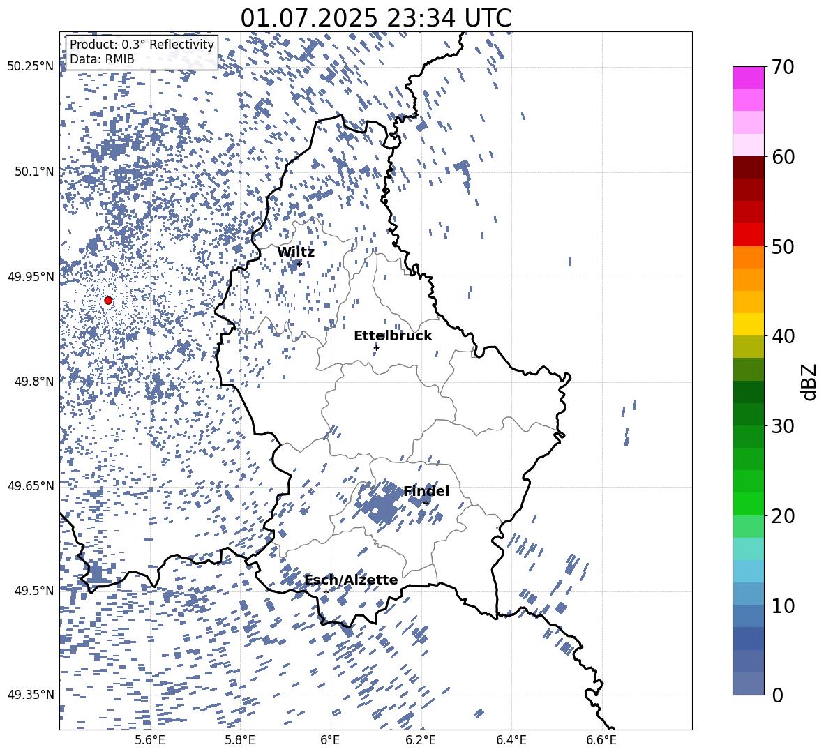The width and height of the screenshot is (826, 754).
Task: Click the Ettelbruck city label
Action: [x=393, y=335]
